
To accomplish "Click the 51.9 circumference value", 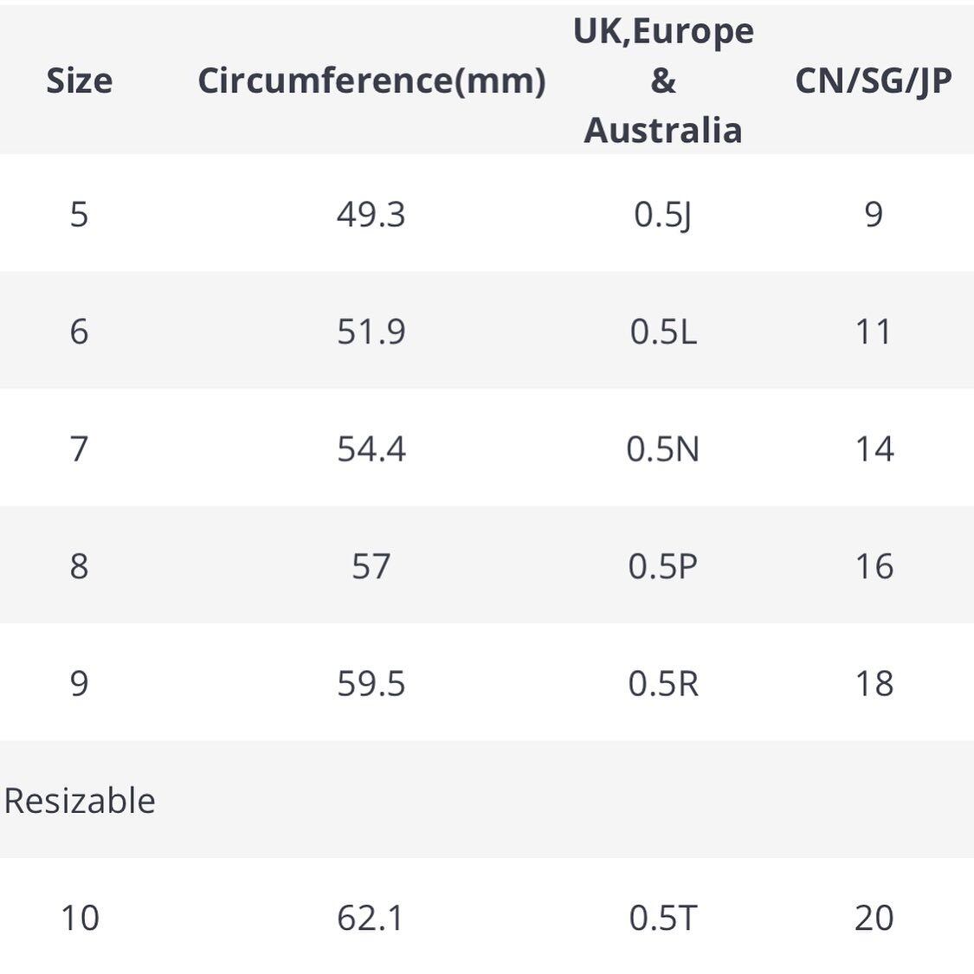I will [371, 331].
